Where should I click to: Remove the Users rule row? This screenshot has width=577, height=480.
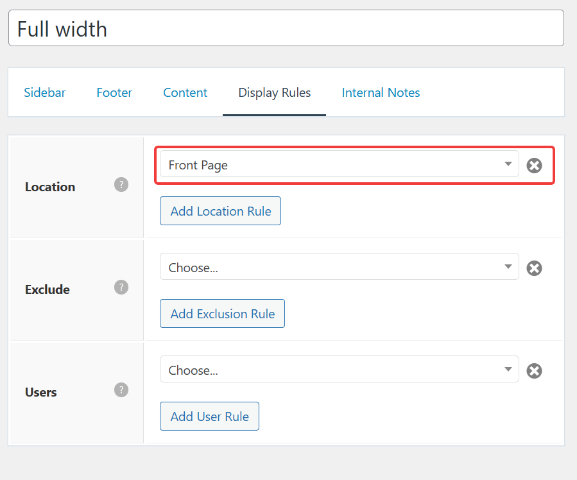(x=534, y=371)
